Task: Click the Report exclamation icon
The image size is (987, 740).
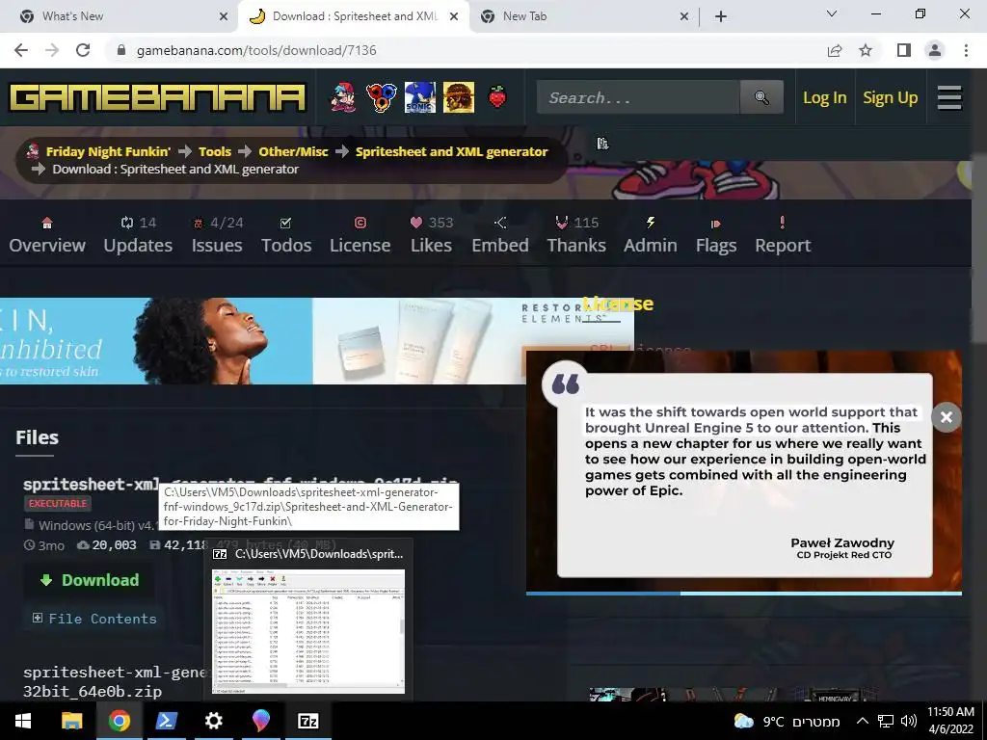Action: coord(783,223)
